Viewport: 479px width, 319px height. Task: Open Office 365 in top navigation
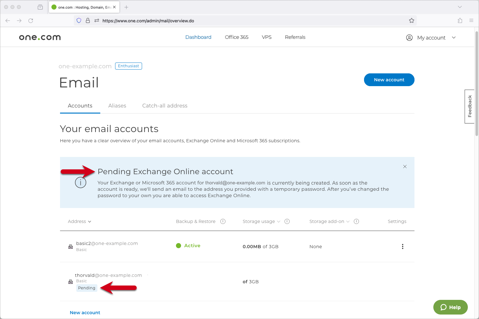click(x=236, y=37)
